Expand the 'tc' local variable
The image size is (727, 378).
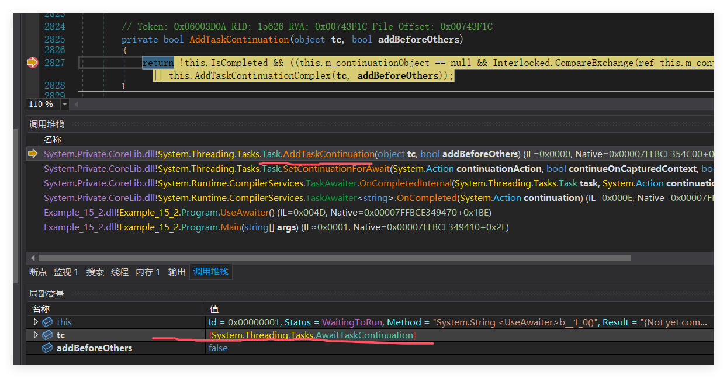(36, 335)
